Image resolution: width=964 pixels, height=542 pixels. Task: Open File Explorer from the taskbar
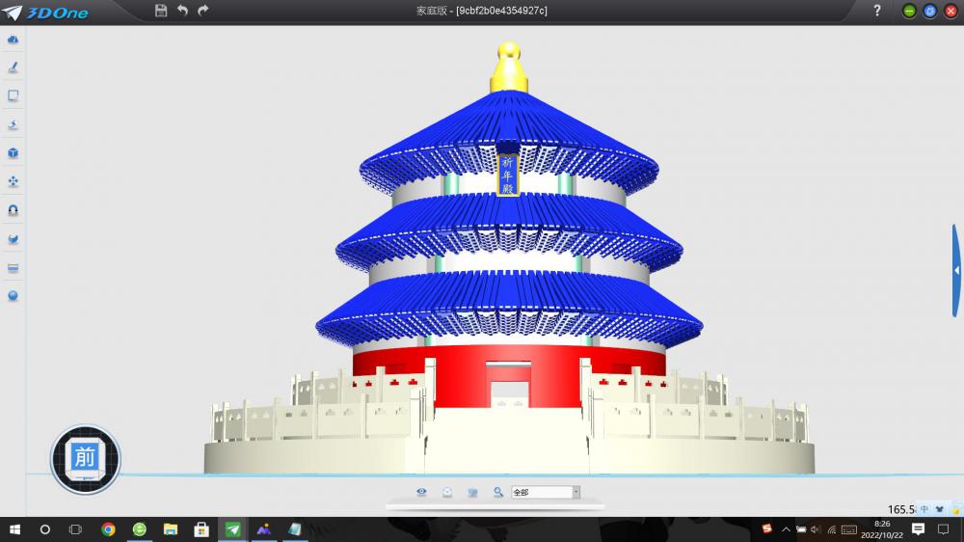click(x=171, y=529)
